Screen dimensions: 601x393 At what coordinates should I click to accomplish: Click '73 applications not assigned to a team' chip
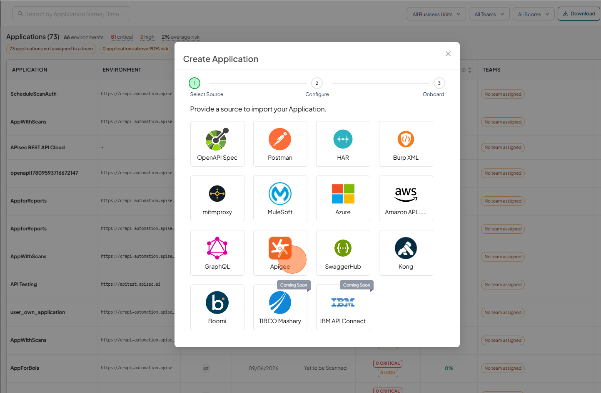coord(51,49)
